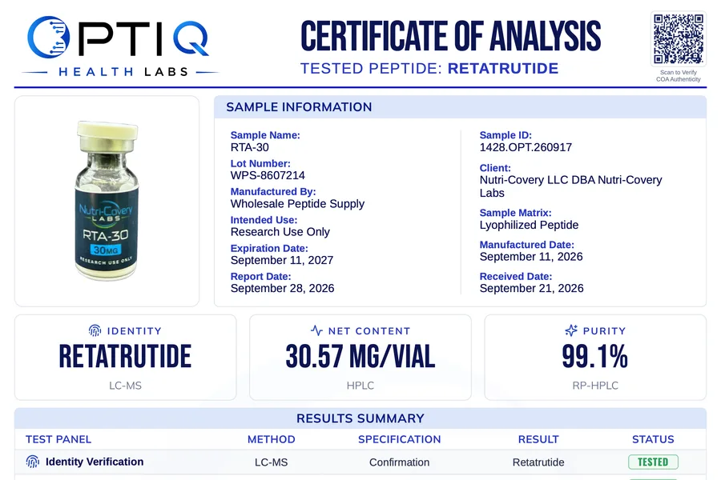Click the 'SAMPLE INFORMATION' section header
Image resolution: width=721 pixels, height=480 pixels.
[299, 107]
